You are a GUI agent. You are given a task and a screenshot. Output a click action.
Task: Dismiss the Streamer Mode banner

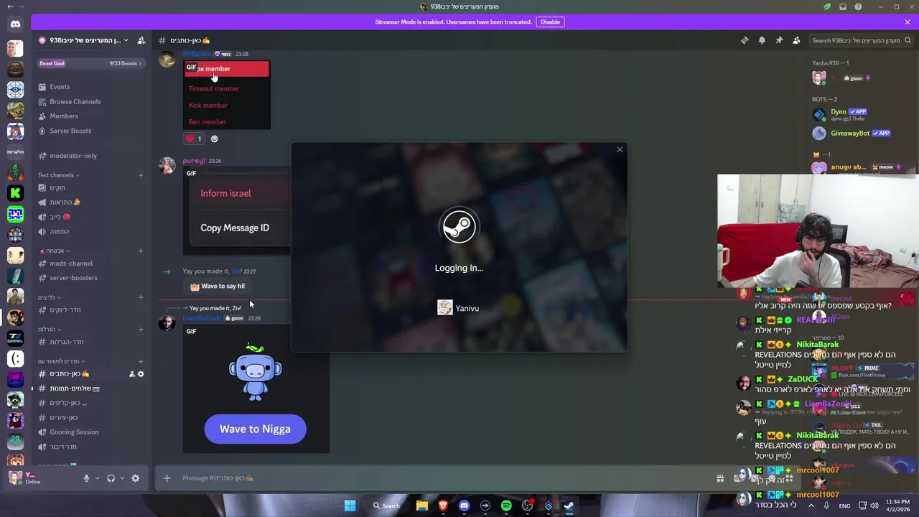pos(908,22)
